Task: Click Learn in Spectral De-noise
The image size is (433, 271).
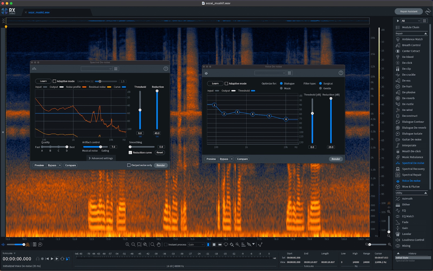Action: [43, 81]
